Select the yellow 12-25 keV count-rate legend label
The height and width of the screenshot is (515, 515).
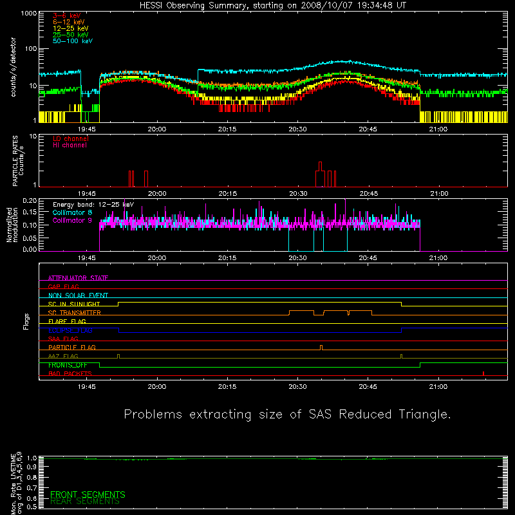coord(71,28)
